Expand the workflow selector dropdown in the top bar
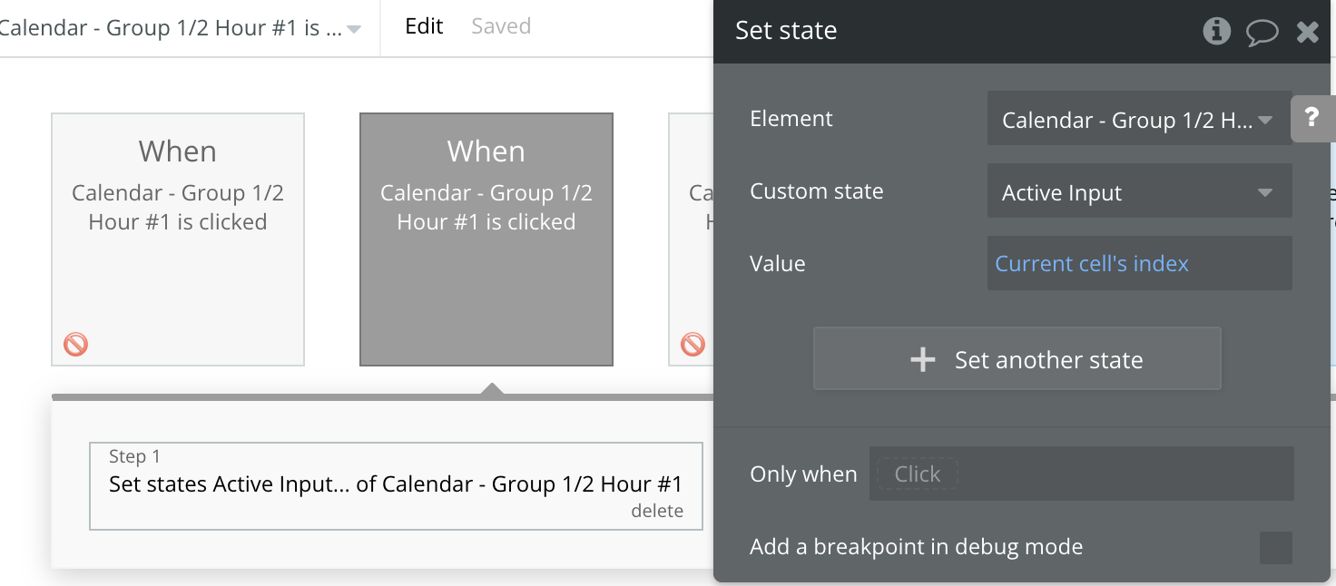The height and width of the screenshot is (586, 1336). 354,29
